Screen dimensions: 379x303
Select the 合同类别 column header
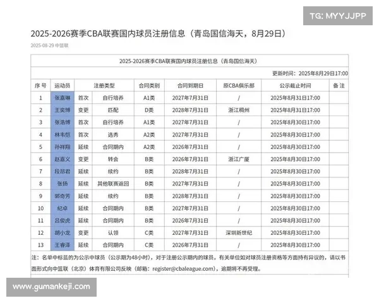(148, 85)
